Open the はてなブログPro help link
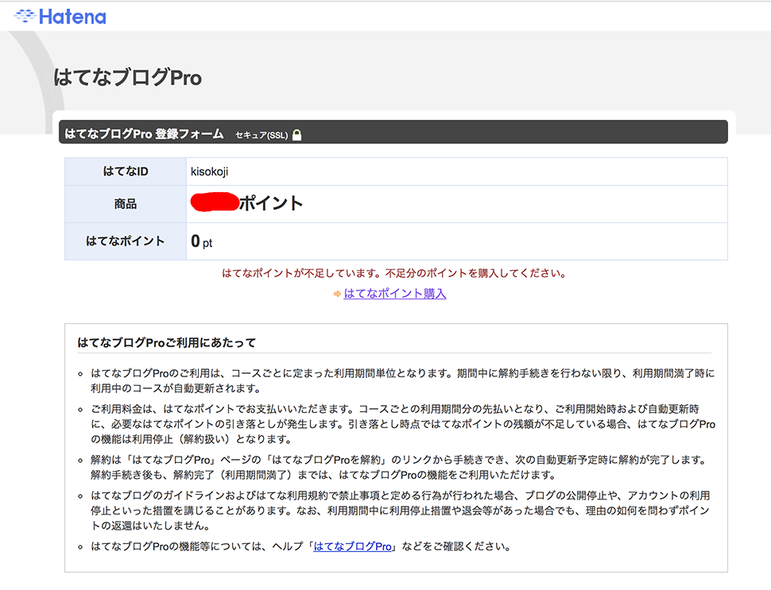771x590 pixels. coord(353,546)
